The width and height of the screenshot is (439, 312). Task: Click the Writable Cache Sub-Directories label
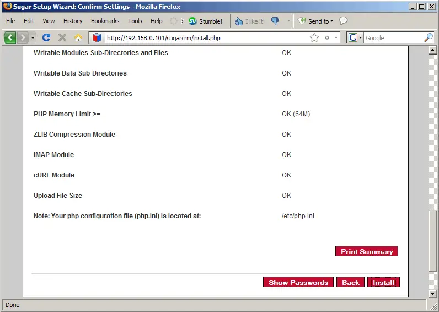pyautogui.click(x=83, y=94)
